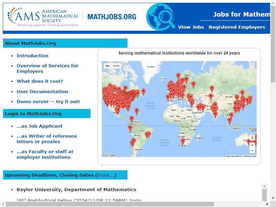Open Overview of Services for Employers

point(47,68)
